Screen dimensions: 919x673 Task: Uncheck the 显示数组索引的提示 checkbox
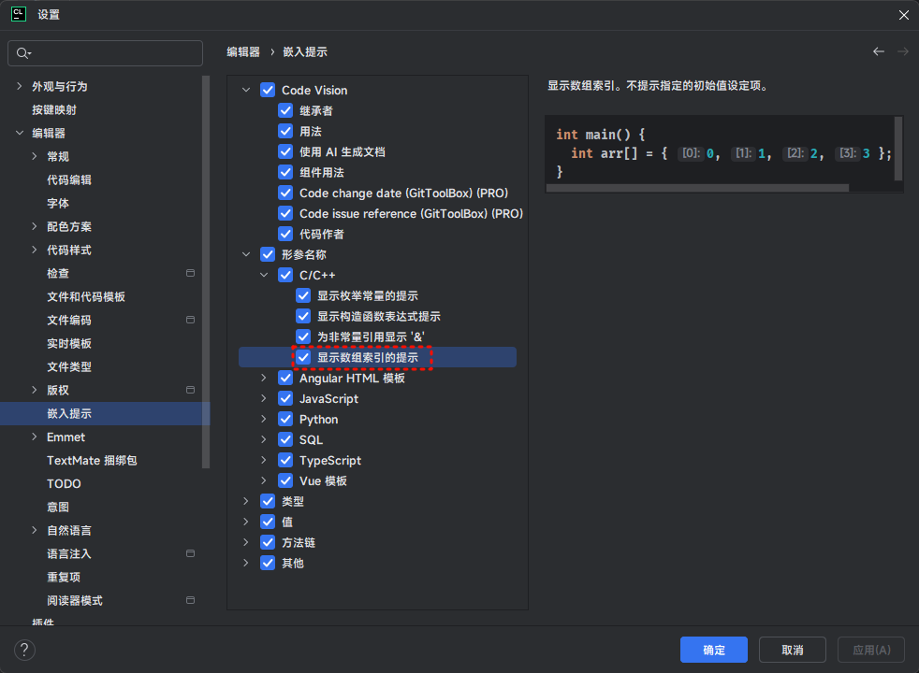pos(303,357)
